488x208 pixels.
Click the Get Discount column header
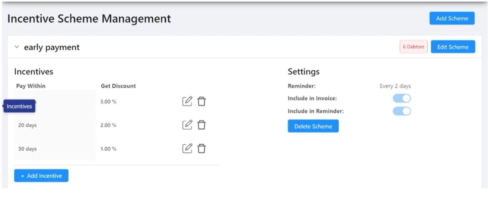pyautogui.click(x=118, y=86)
